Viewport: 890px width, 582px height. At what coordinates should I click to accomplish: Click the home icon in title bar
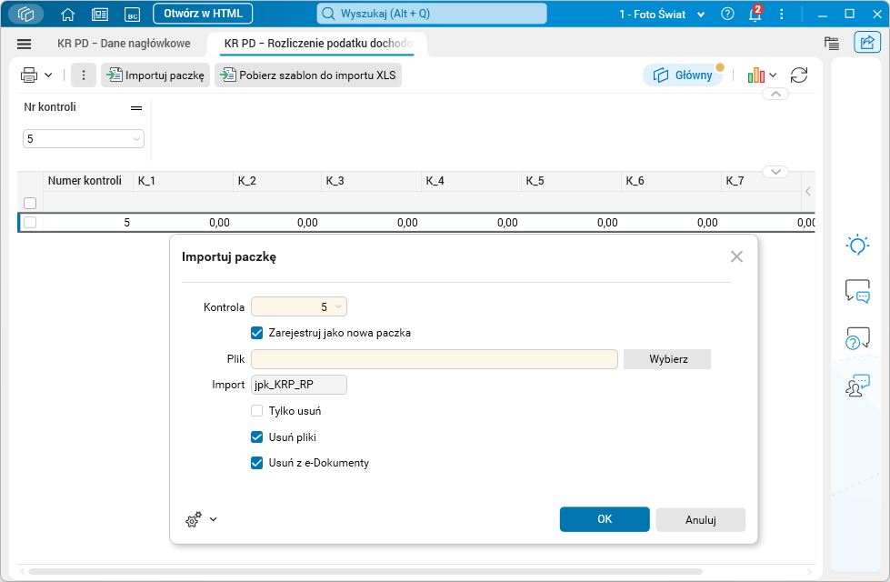(67, 15)
